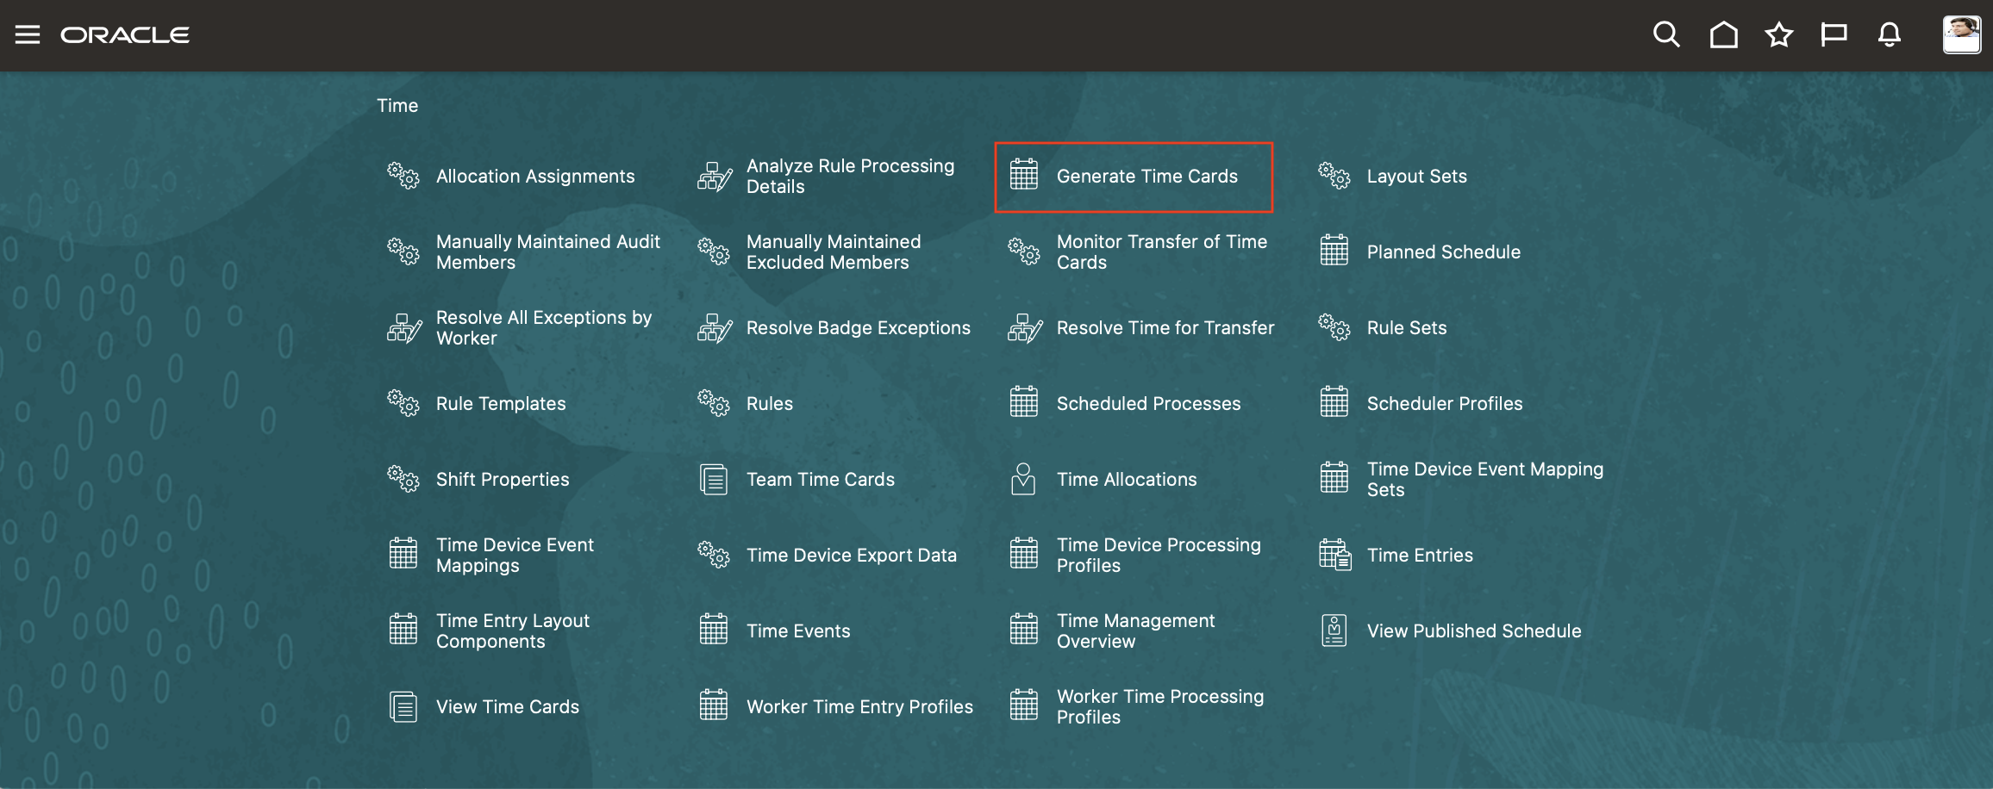Go to the Home page
This screenshot has width=1993, height=789.
[1721, 34]
